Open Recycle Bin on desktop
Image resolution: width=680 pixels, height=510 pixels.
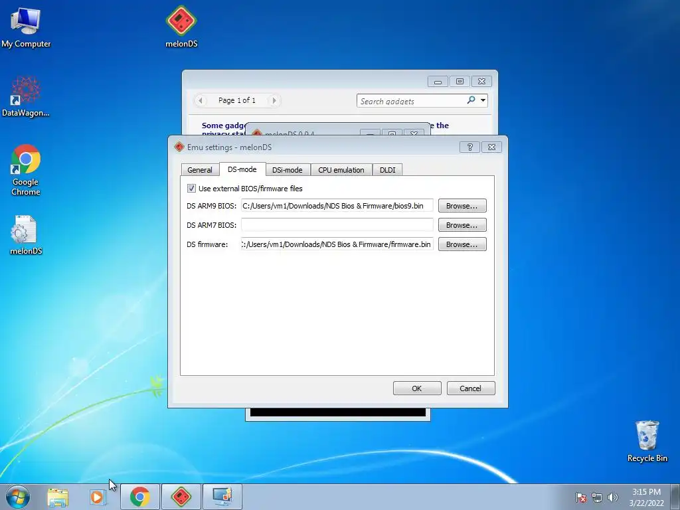point(647,441)
